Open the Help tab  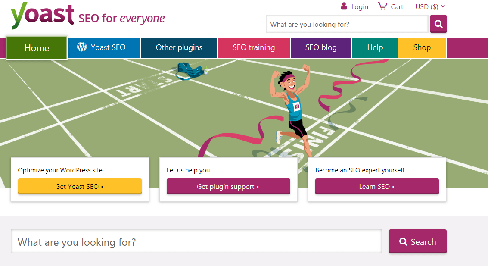(375, 48)
